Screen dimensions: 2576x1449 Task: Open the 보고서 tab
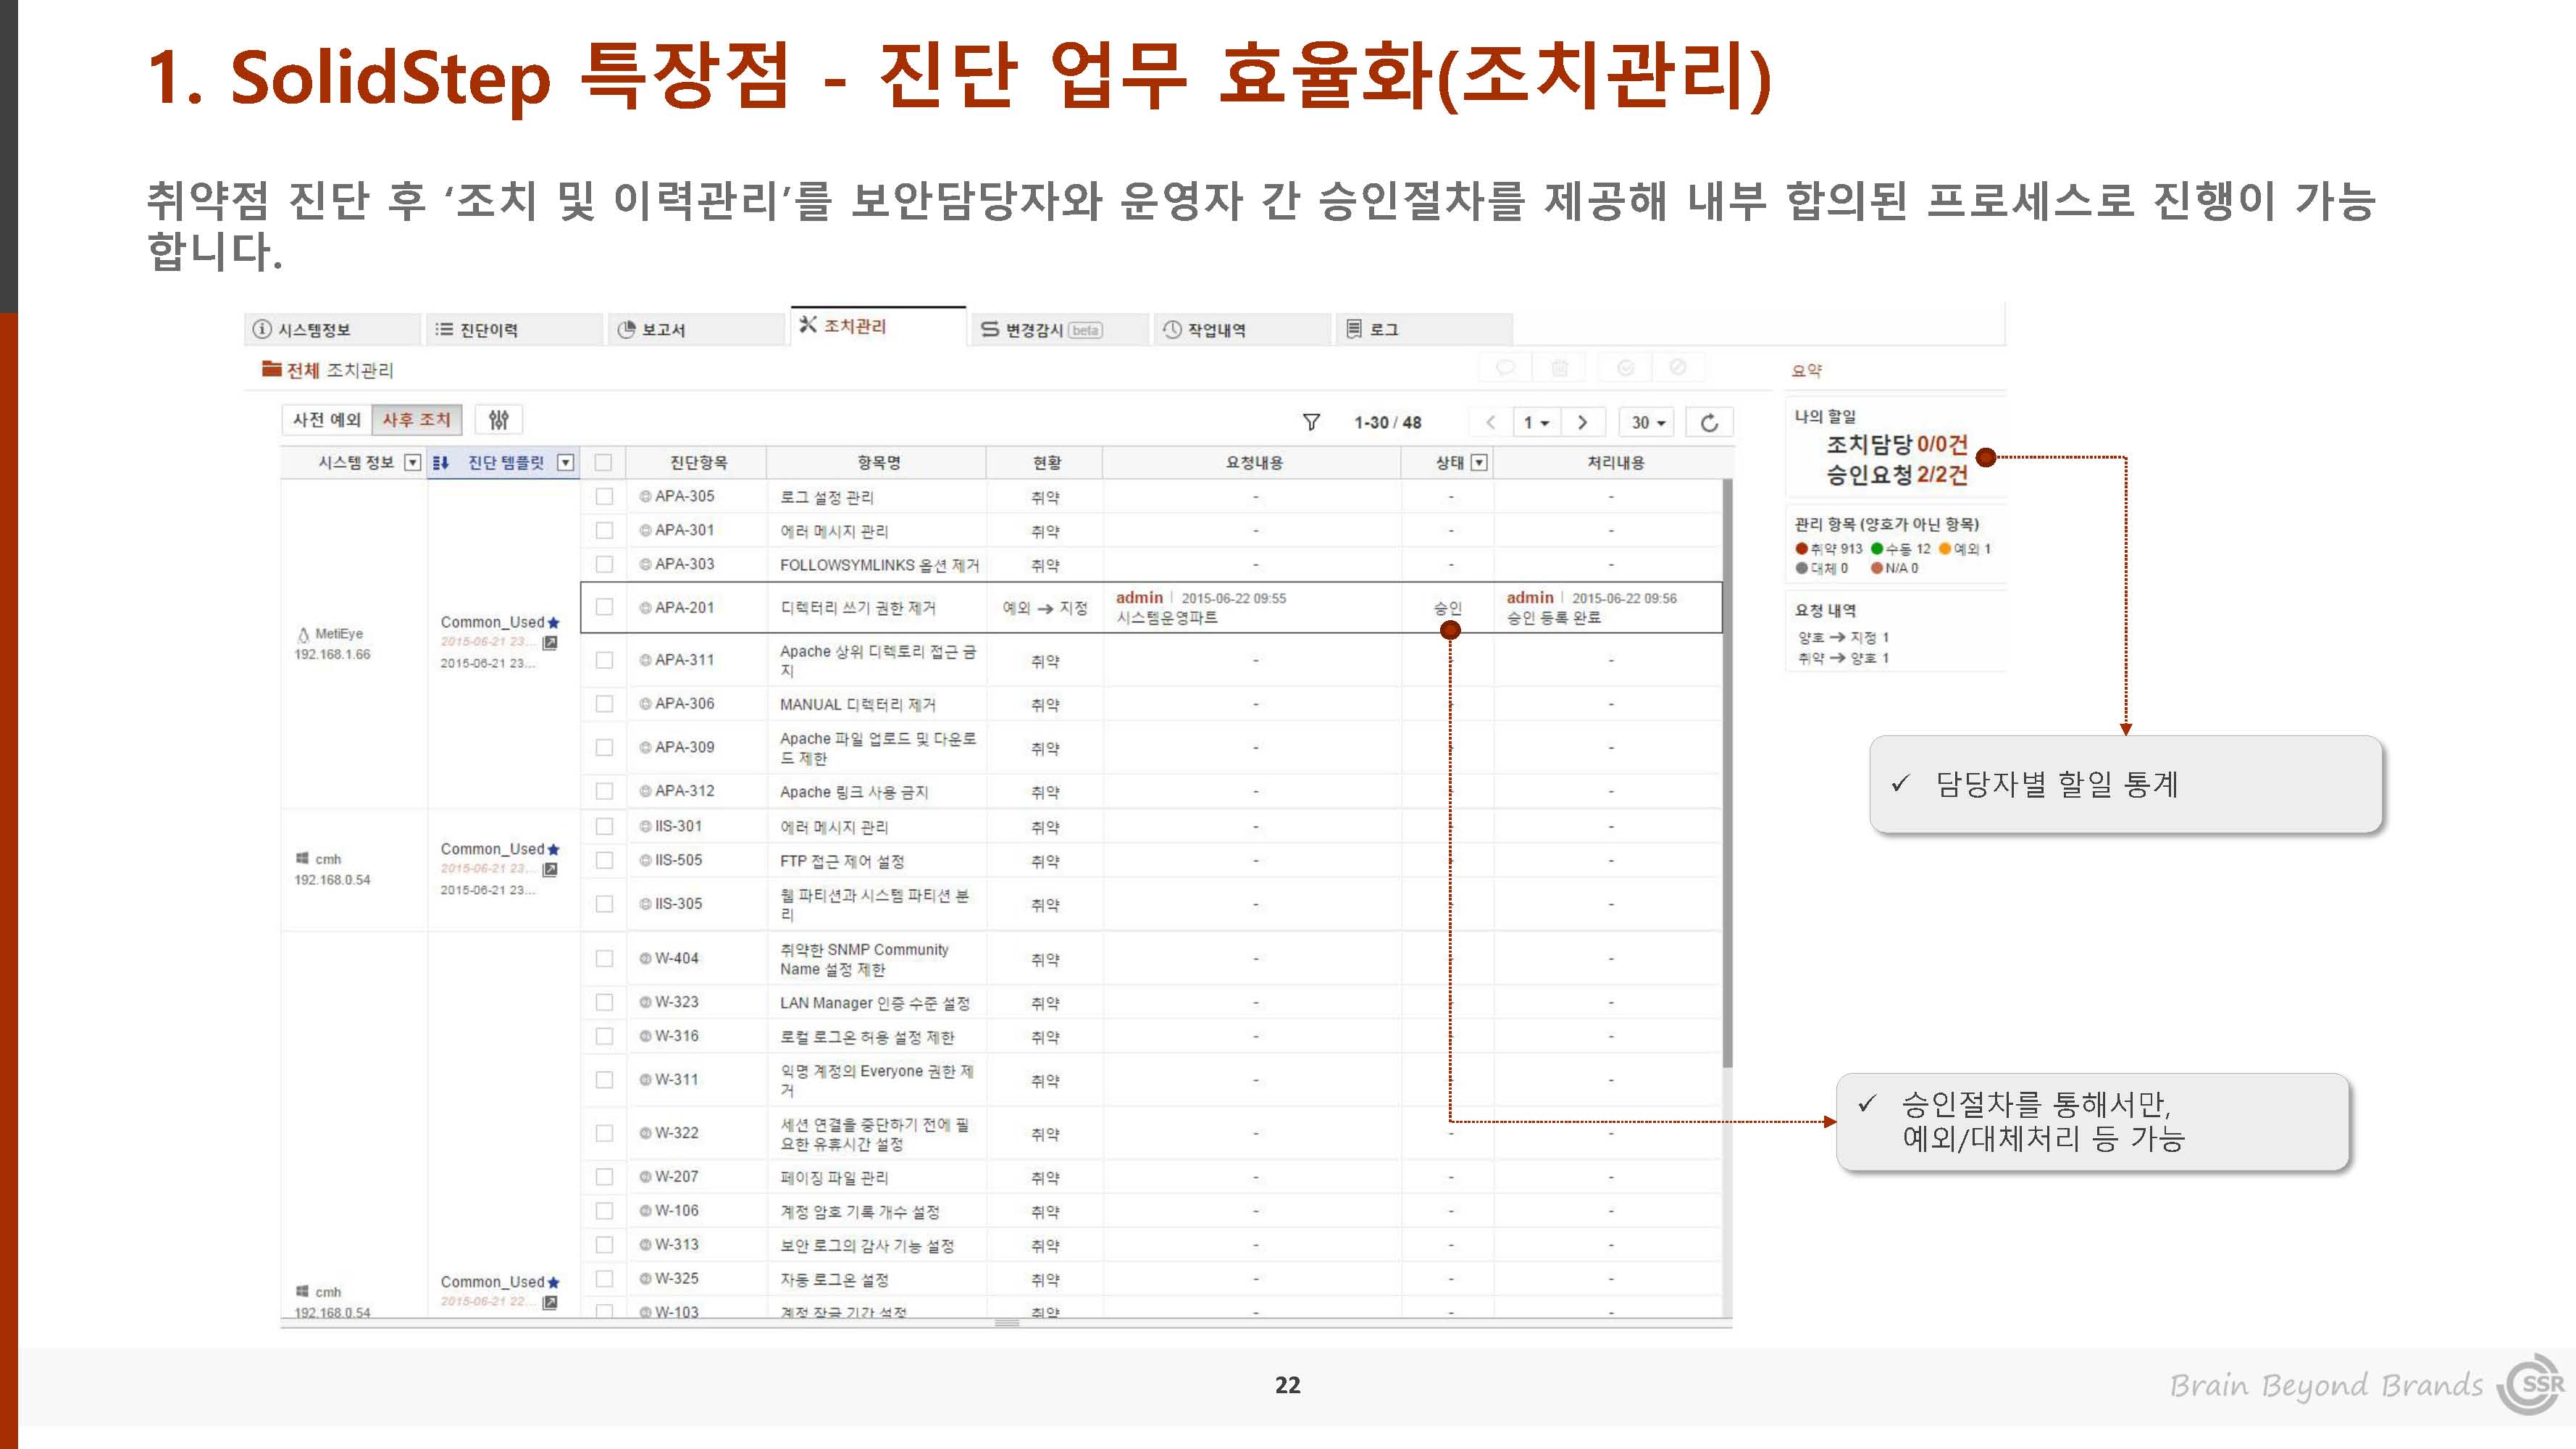pyautogui.click(x=696, y=329)
